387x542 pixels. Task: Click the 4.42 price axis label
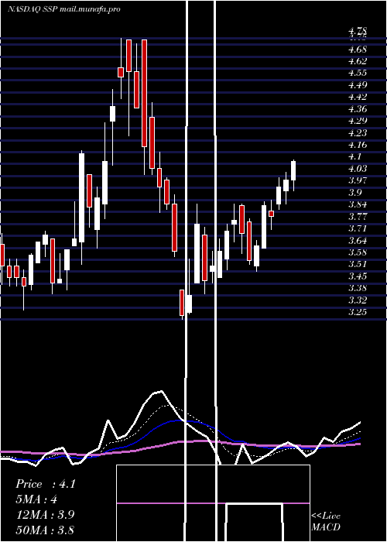[358, 97]
